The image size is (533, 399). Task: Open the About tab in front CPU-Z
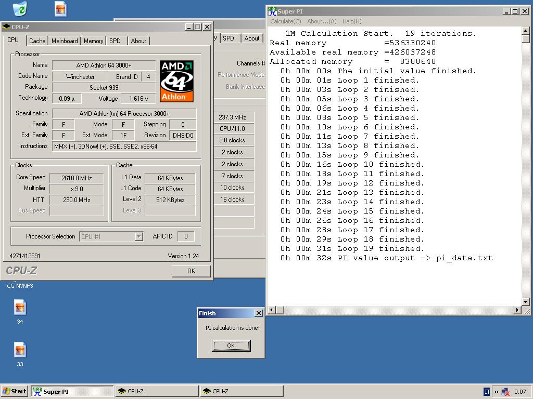click(x=138, y=41)
